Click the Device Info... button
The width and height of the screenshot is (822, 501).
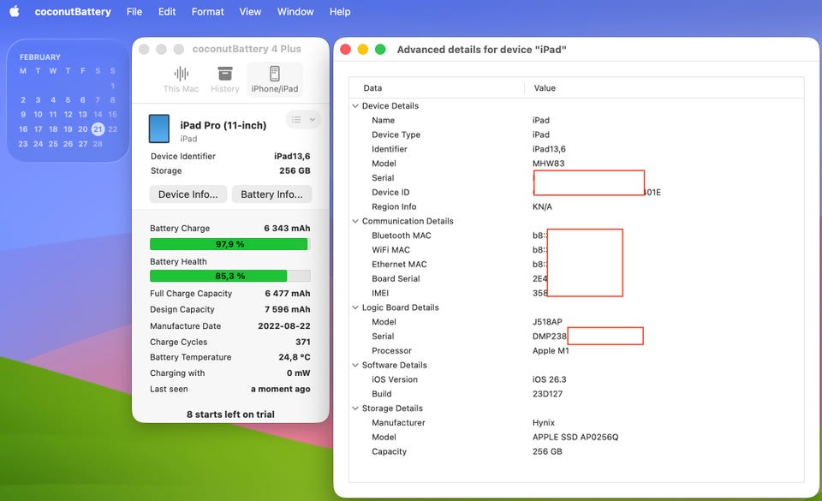pyautogui.click(x=188, y=194)
